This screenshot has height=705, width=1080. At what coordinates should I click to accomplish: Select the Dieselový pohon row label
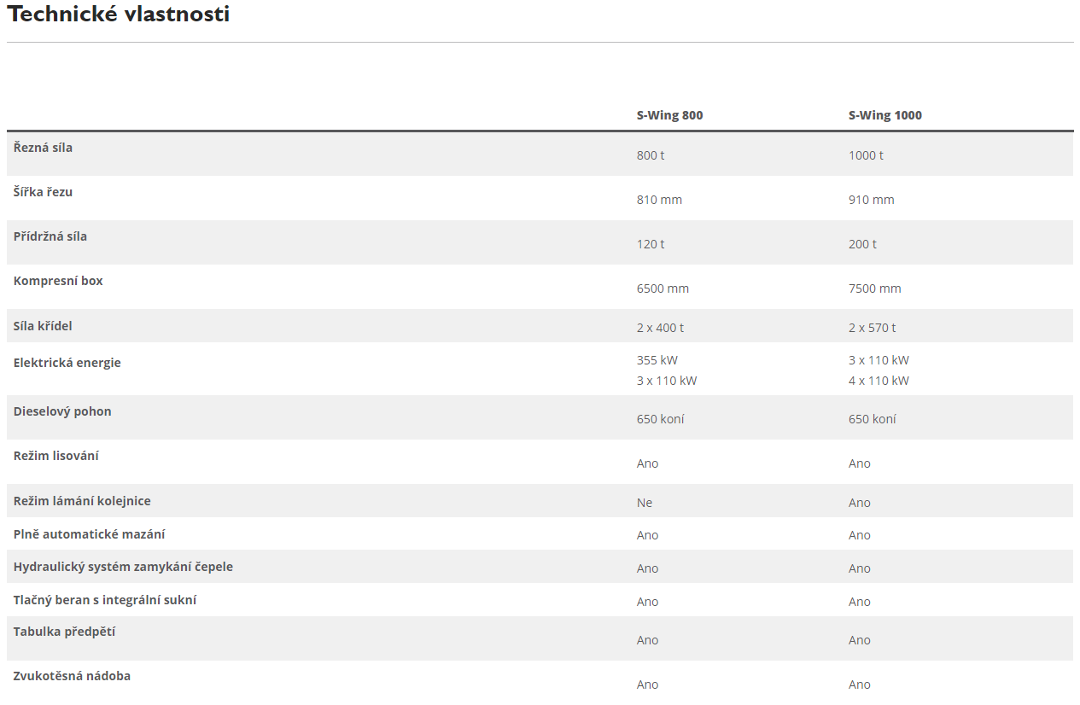62,411
